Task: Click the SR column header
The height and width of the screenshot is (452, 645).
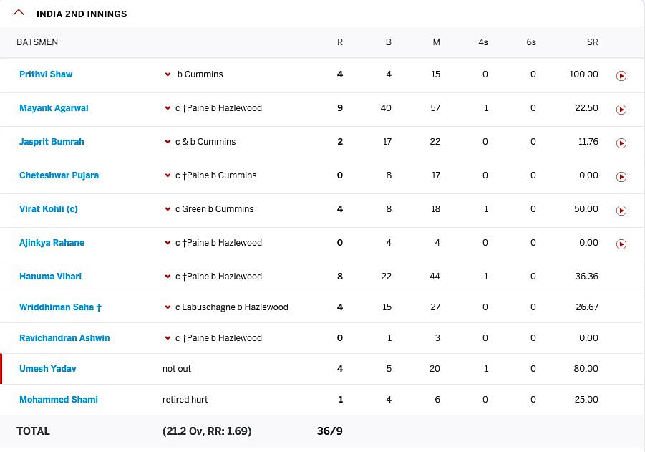Action: [592, 42]
